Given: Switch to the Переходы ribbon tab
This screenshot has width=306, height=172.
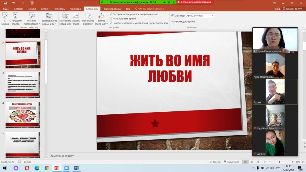Looking at the screenshot, I should 59,9.
